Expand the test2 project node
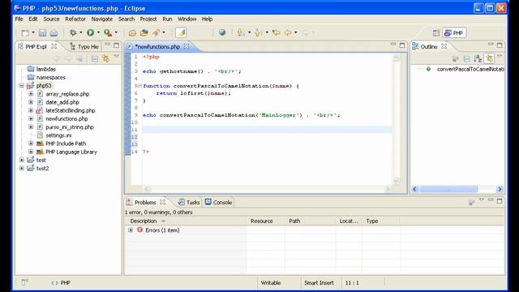519x292 pixels. 22,168
